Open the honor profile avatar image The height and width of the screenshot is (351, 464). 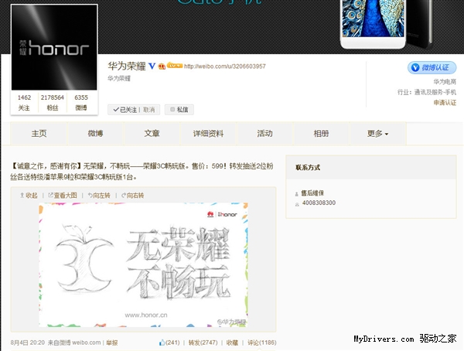pyautogui.click(x=54, y=47)
